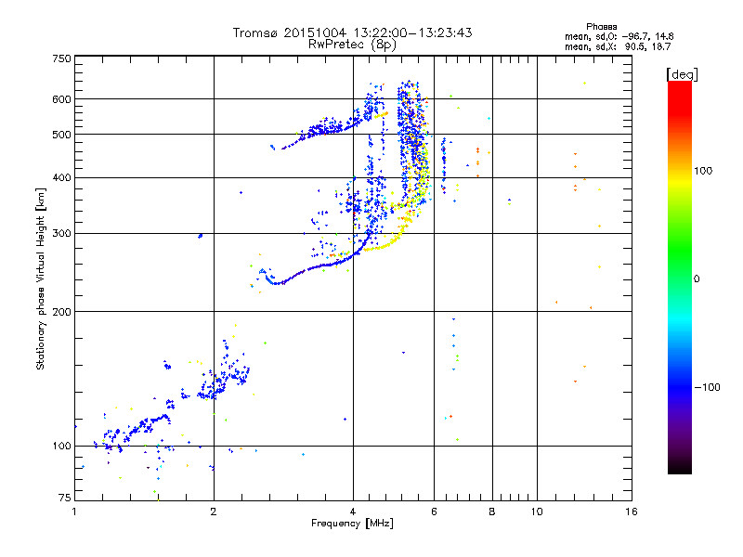Click the y-axis tick label "300"
Viewport: 743px width, 557px height.
(61, 234)
